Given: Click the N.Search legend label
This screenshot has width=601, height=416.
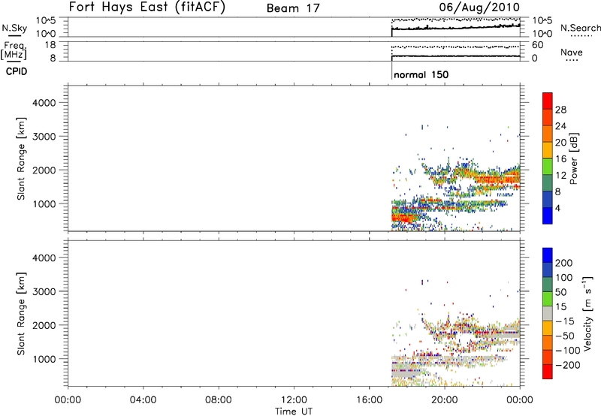Looking at the screenshot, I should (x=580, y=28).
